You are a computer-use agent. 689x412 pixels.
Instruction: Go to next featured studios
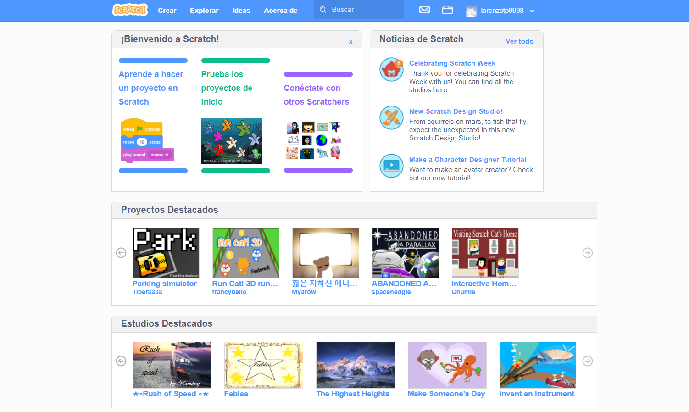click(x=588, y=361)
